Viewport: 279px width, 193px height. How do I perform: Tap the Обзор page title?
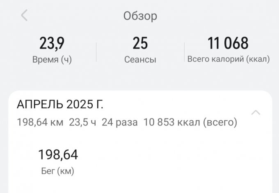point(140,16)
